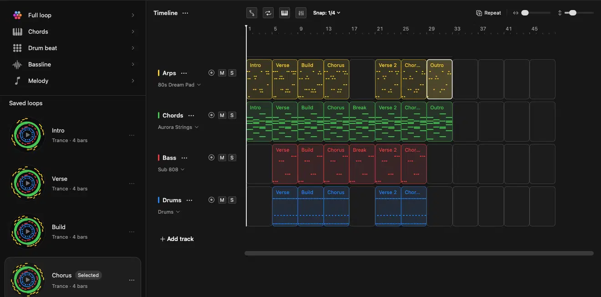Select the Break clip on Bass track
Viewport: 601px width, 297px height.
click(x=362, y=164)
